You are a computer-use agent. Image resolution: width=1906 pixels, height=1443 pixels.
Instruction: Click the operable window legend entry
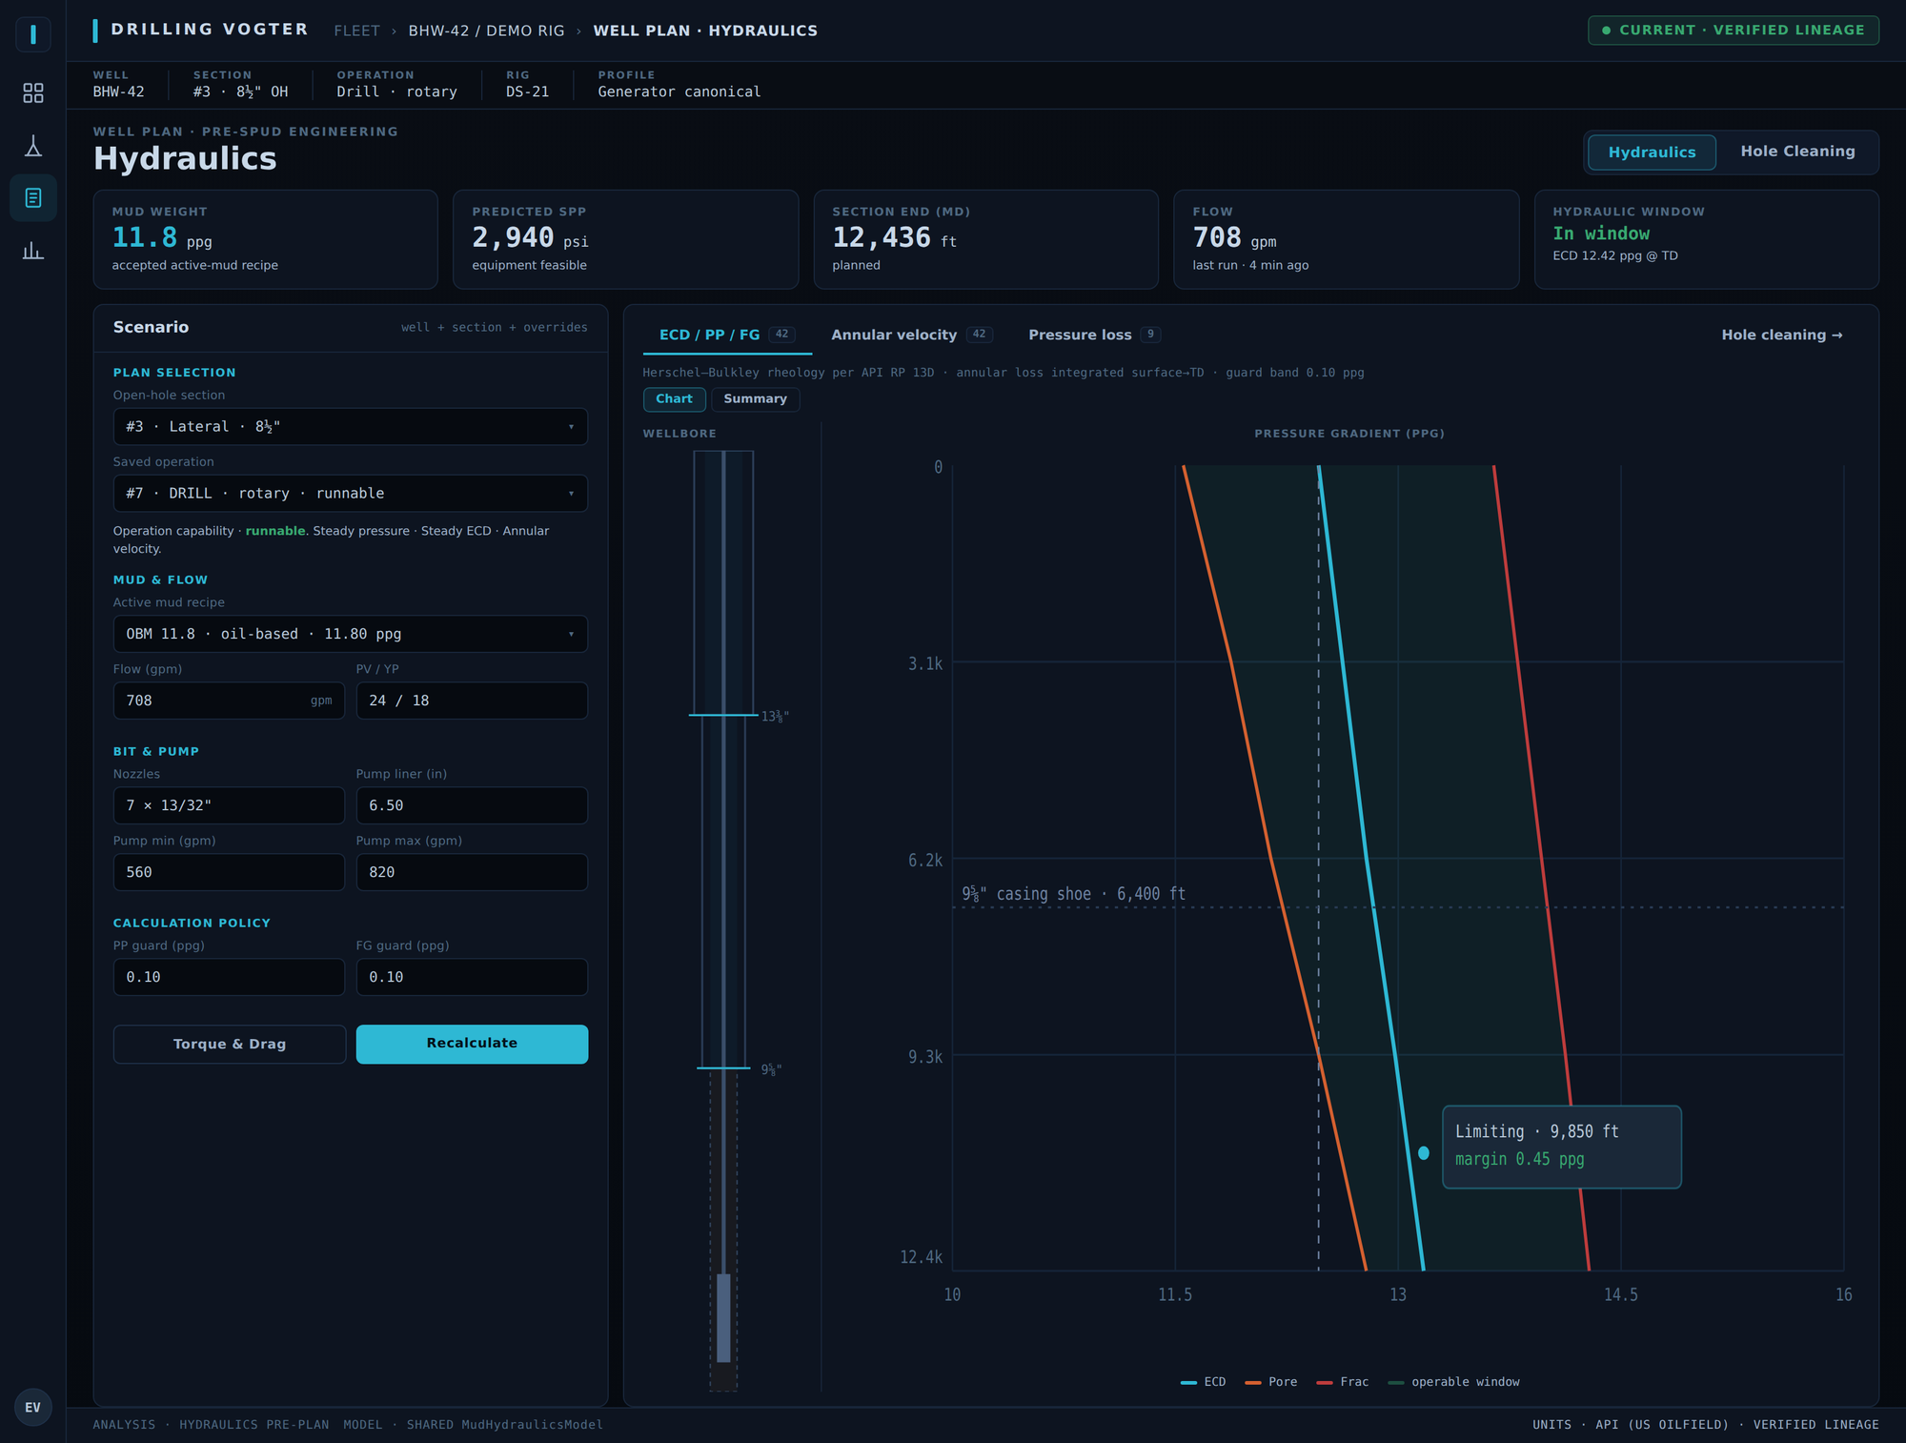1454,1382
